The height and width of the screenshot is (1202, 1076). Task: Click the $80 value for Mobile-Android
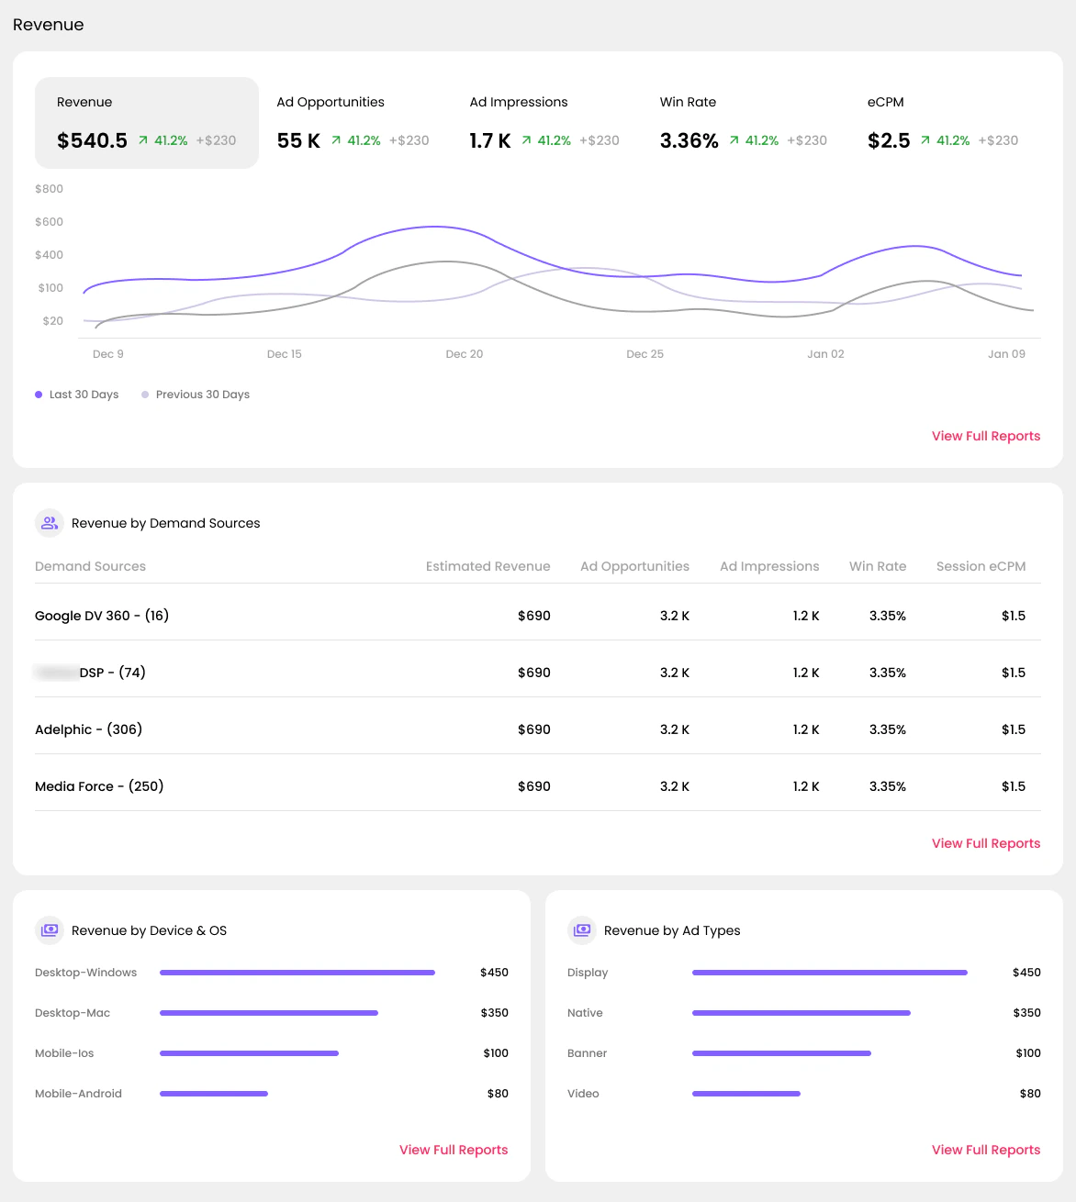498,1094
